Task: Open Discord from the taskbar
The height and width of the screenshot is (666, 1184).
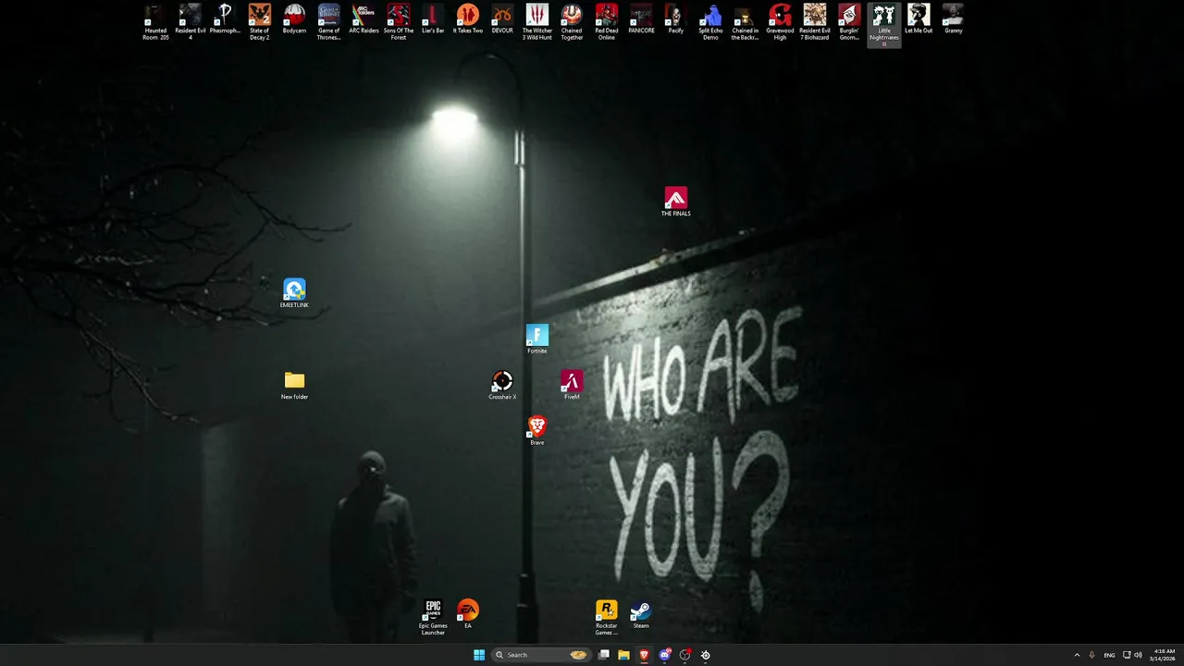Action: point(665,655)
